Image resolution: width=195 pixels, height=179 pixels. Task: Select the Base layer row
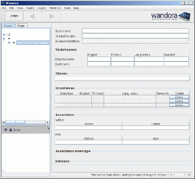click(x=27, y=130)
